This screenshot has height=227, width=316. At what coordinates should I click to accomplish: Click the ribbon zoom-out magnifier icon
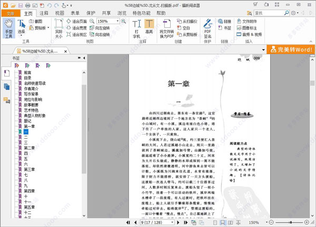point(92,21)
